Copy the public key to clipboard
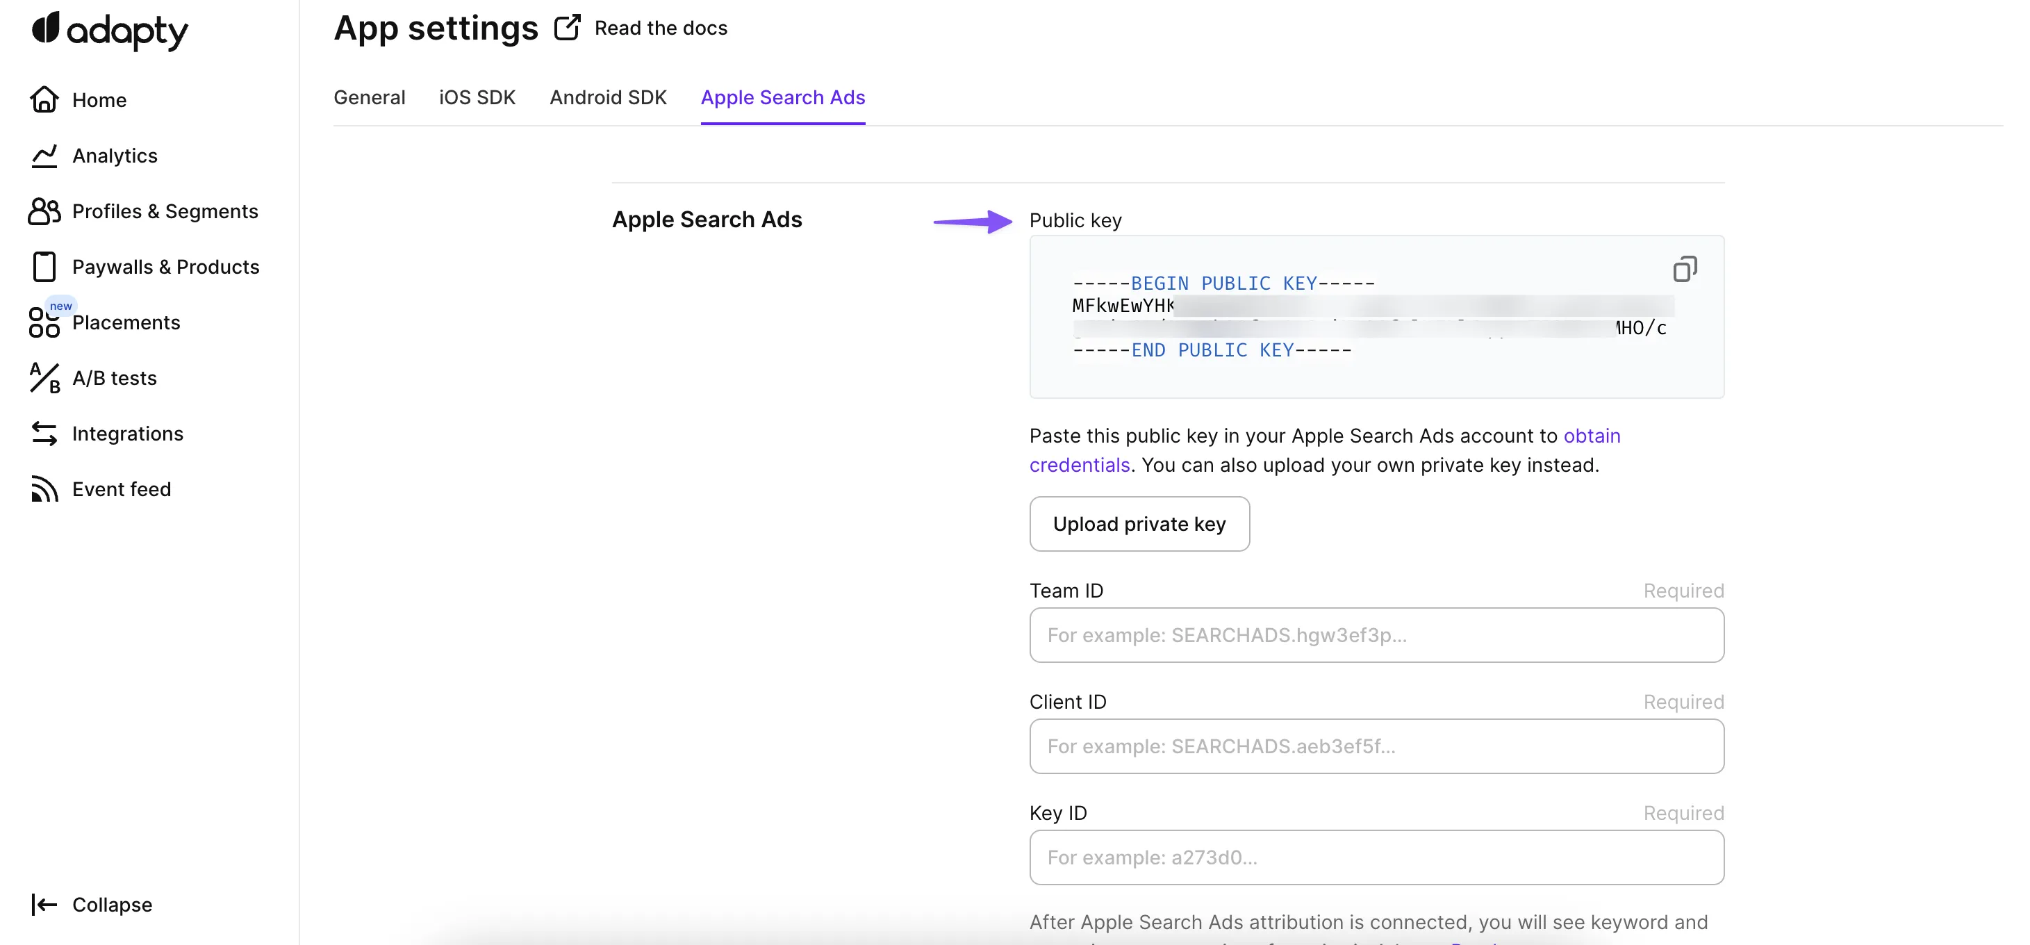Viewport: 2030px width, 945px height. [x=1684, y=270]
